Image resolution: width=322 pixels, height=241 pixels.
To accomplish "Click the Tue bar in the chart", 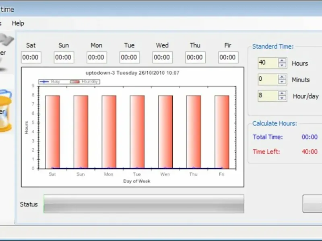I will (x=137, y=132).
